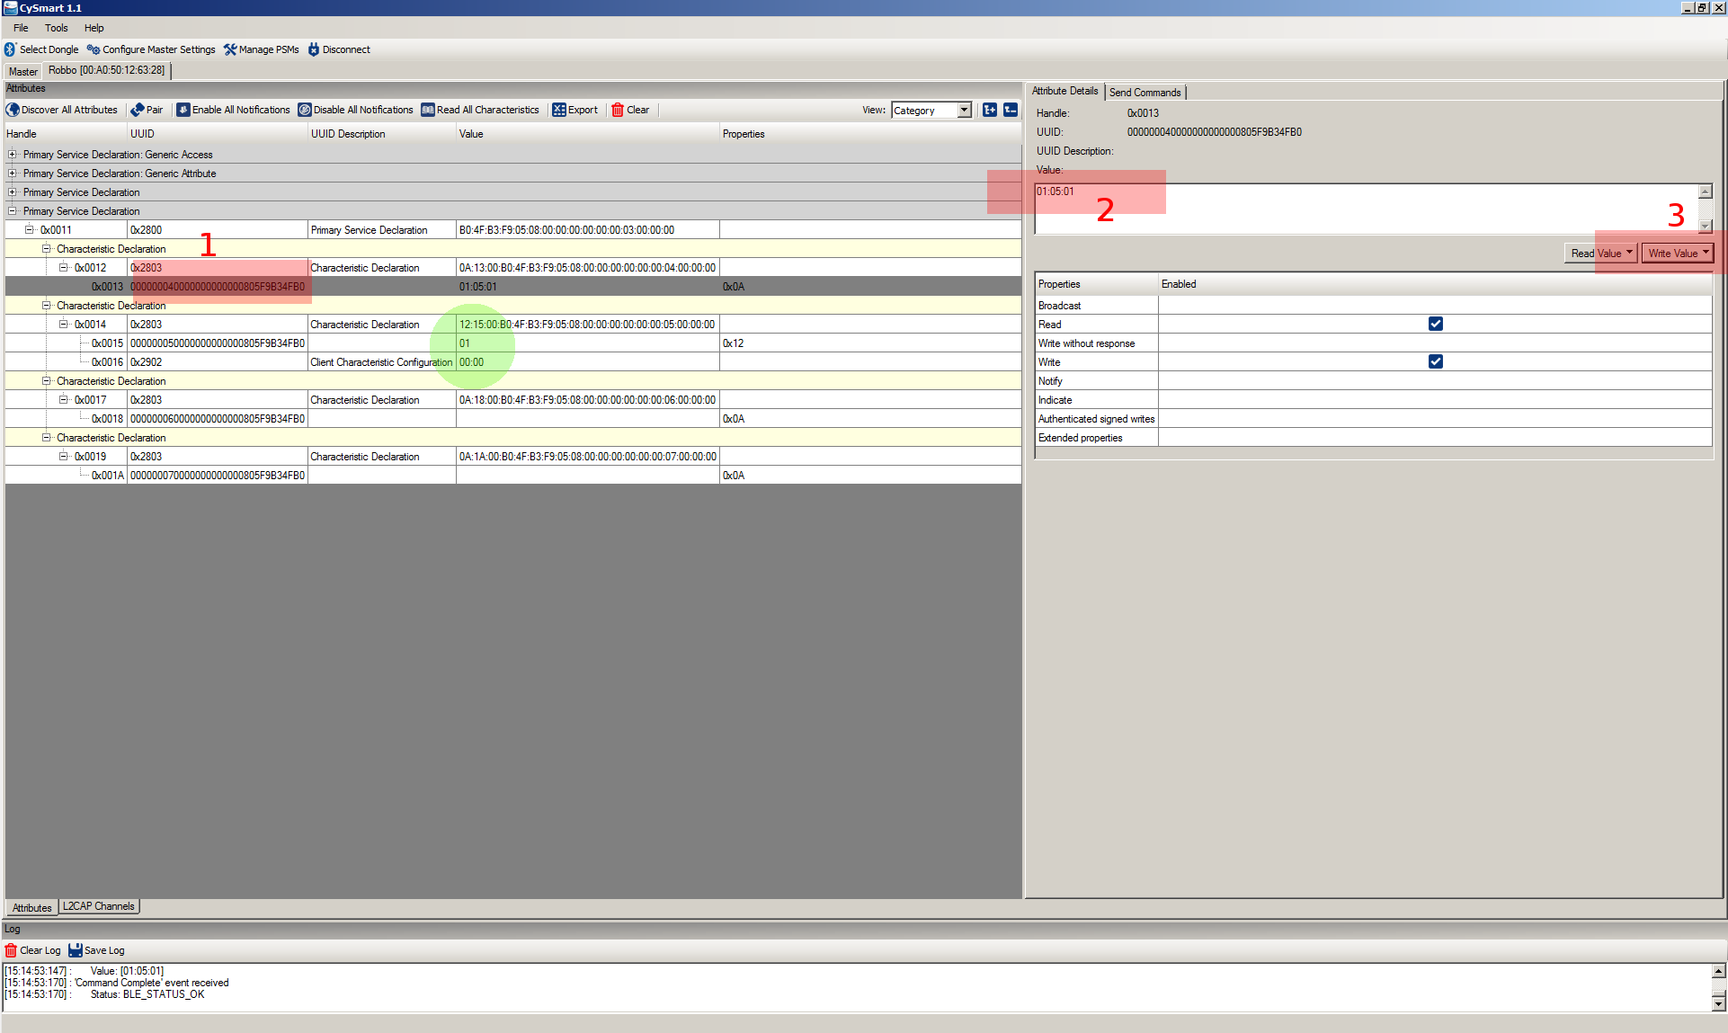Expand Primary Service Declaration: Generic Access
This screenshot has width=1728, height=1033.
13,155
